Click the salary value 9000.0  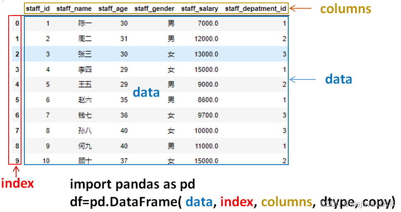coord(208,84)
